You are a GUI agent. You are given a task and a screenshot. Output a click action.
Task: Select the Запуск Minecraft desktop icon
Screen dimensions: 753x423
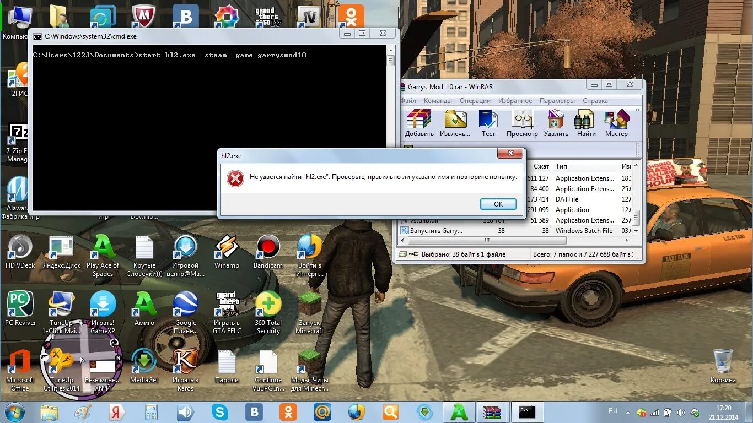pos(309,312)
